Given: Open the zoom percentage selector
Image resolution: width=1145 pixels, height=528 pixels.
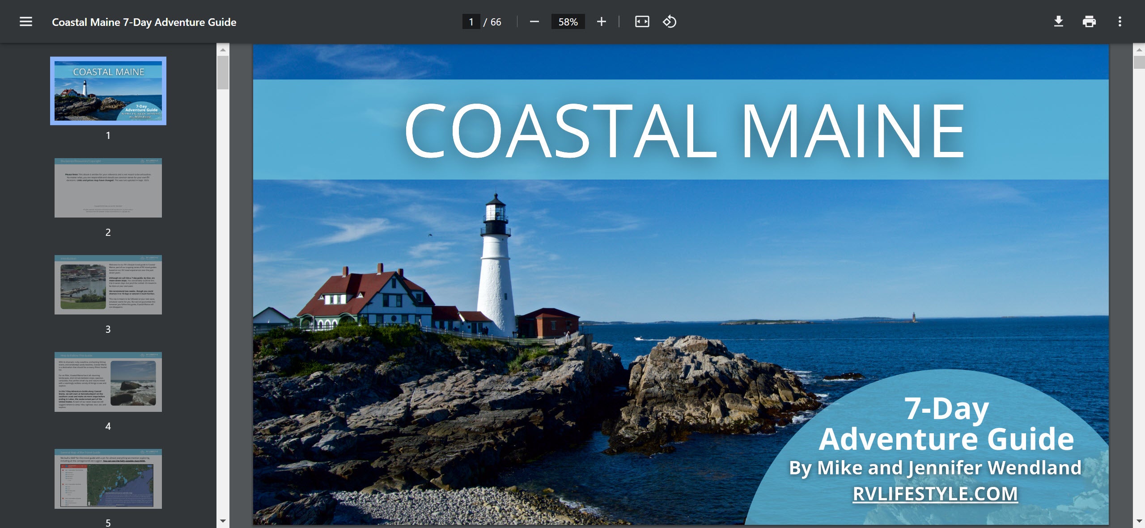Looking at the screenshot, I should pos(568,21).
